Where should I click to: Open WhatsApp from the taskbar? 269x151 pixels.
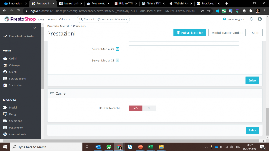pos(109,147)
